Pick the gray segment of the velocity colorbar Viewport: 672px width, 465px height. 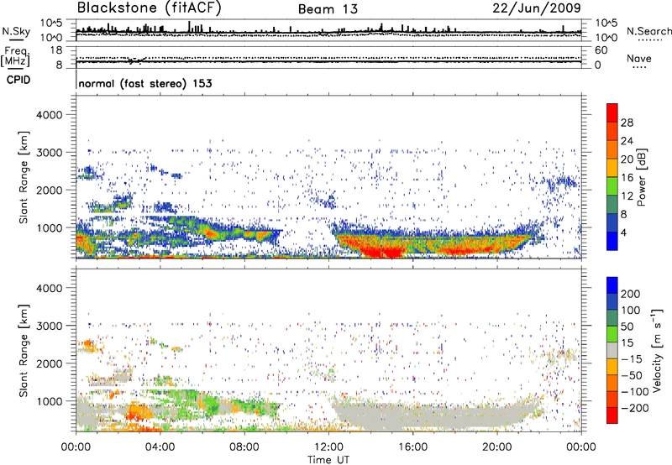[x=612, y=351]
